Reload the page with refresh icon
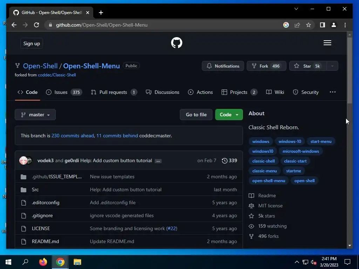The width and height of the screenshot is (359, 269). click(36, 25)
